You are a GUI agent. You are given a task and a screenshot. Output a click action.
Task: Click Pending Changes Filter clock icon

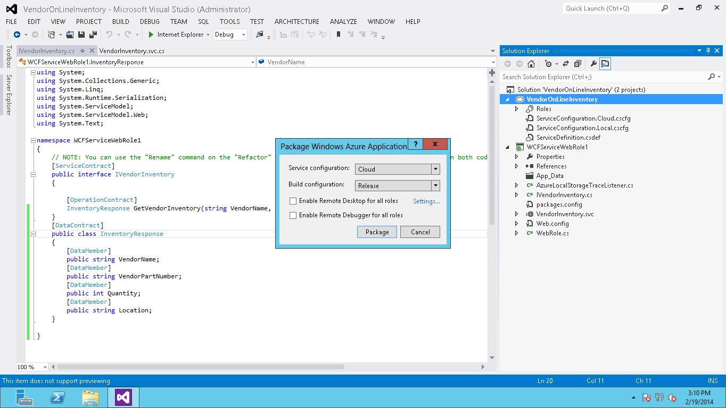548,64
